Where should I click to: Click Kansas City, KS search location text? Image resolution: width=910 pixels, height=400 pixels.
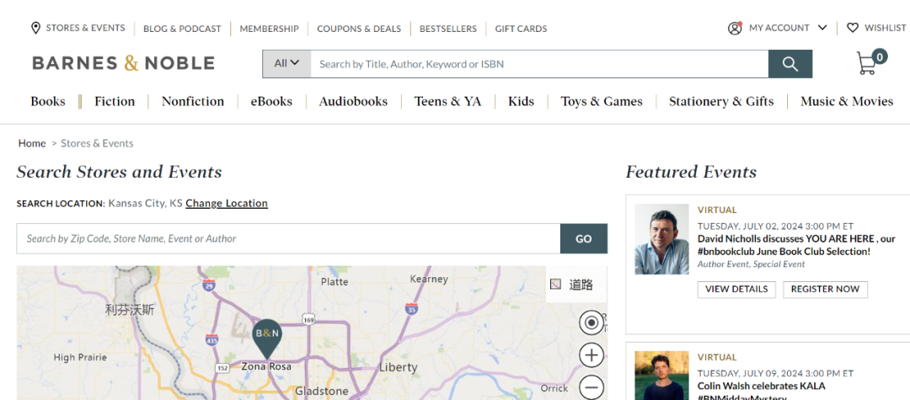[146, 204]
